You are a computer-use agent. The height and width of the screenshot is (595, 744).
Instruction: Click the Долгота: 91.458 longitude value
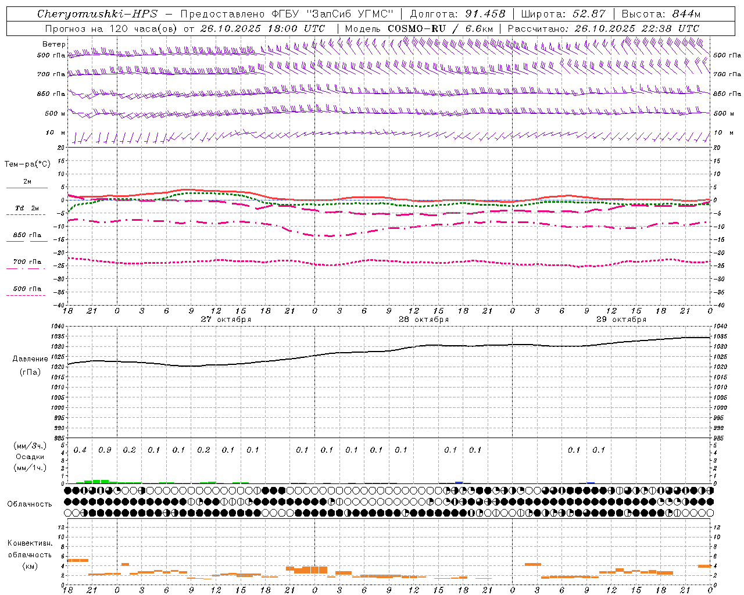[x=457, y=14]
